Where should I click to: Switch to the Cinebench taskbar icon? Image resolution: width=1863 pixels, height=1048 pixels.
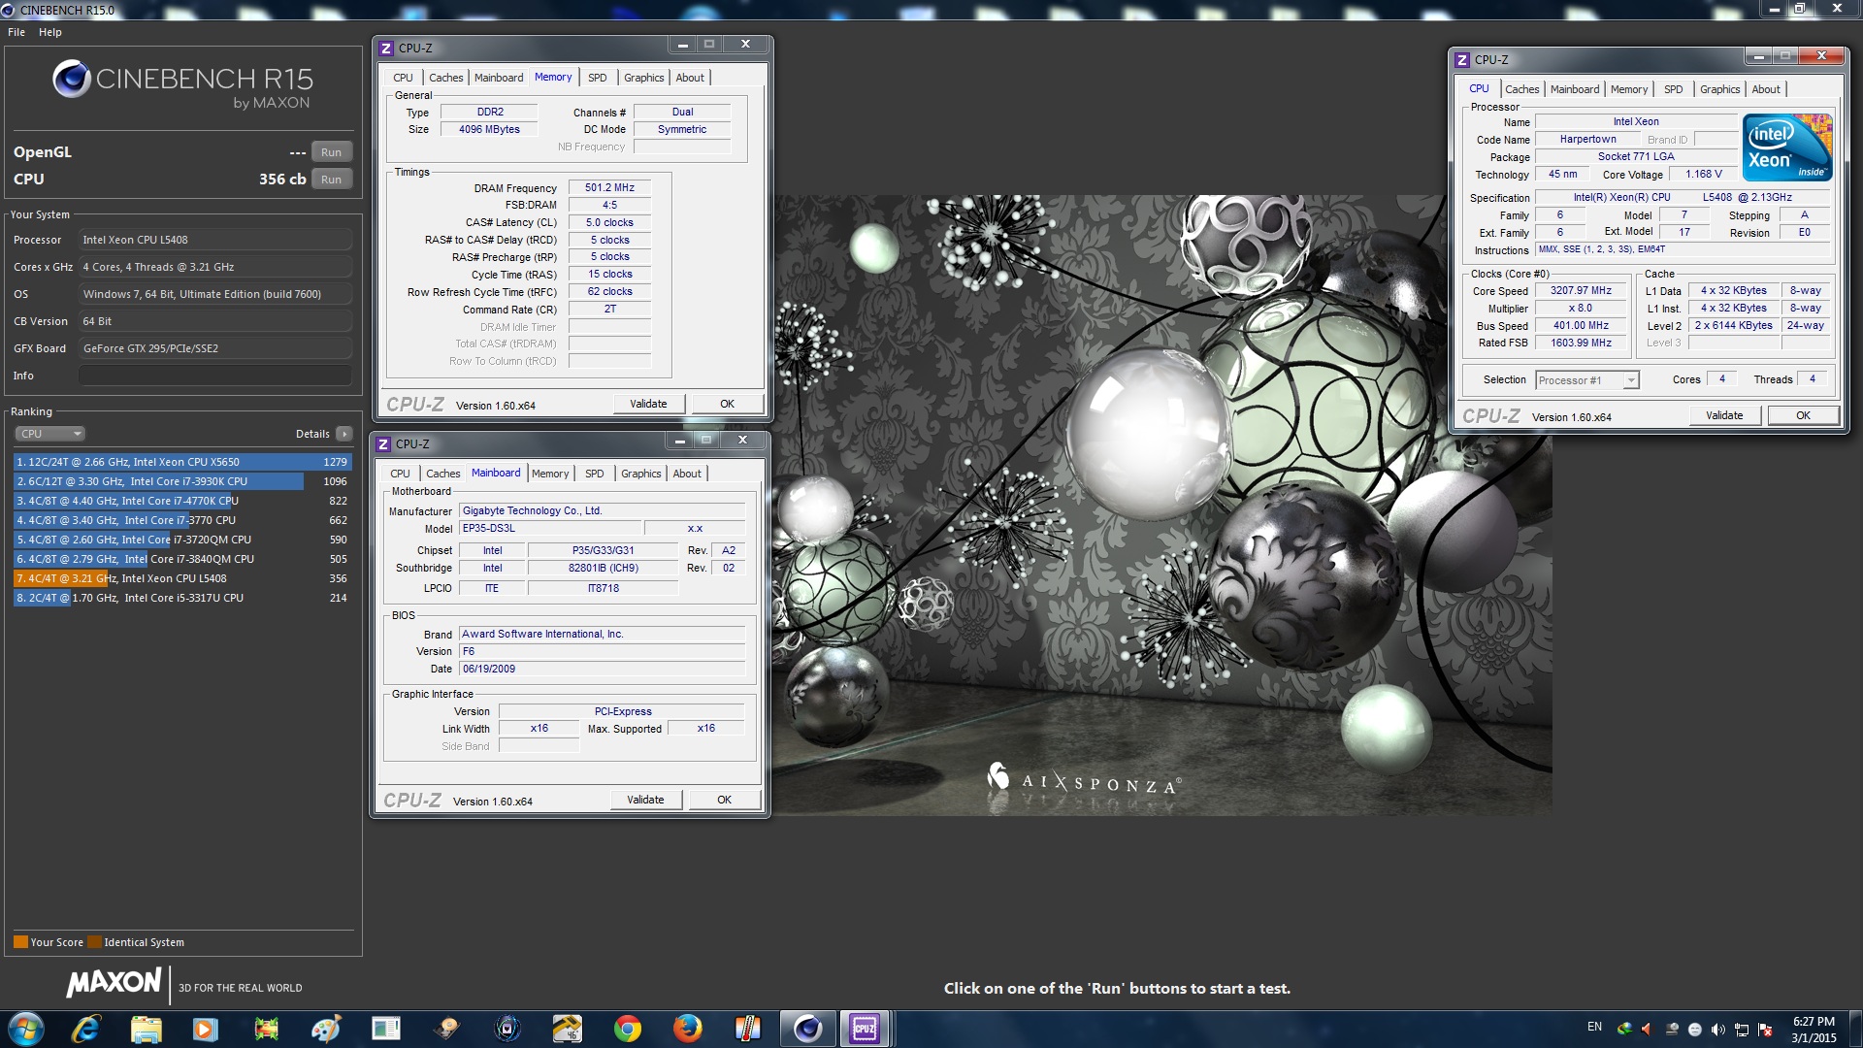[x=807, y=1029]
